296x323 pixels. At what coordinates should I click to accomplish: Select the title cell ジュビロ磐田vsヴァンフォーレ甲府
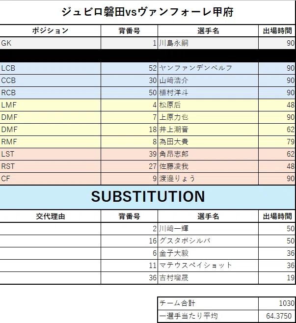147,12
